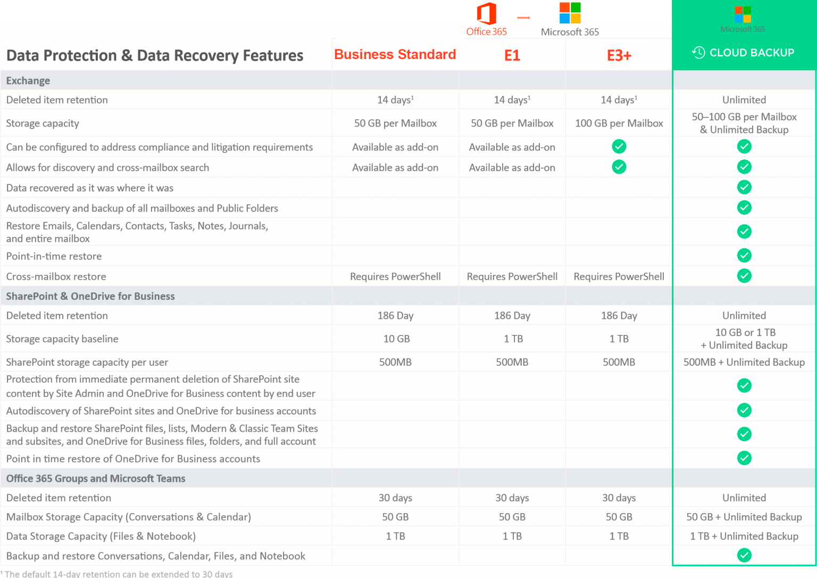Click the Requires PowerShell cell in the E1 column

pyautogui.click(x=512, y=276)
